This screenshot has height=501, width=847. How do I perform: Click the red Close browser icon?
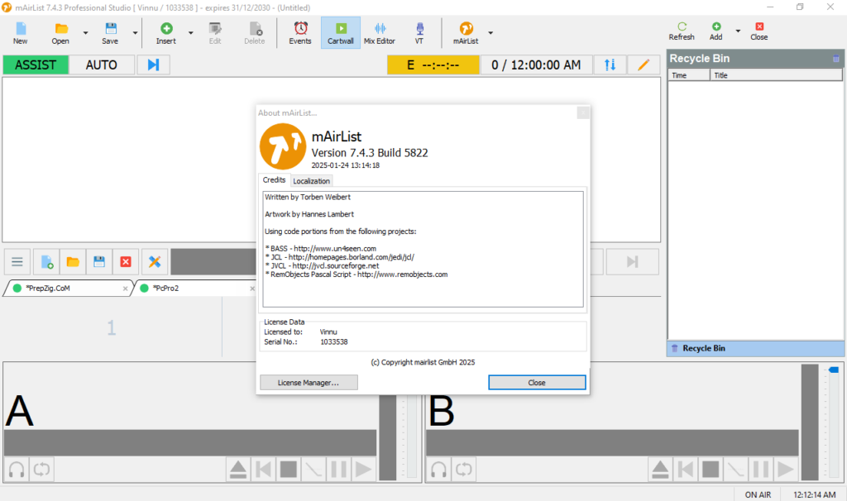pos(759,31)
